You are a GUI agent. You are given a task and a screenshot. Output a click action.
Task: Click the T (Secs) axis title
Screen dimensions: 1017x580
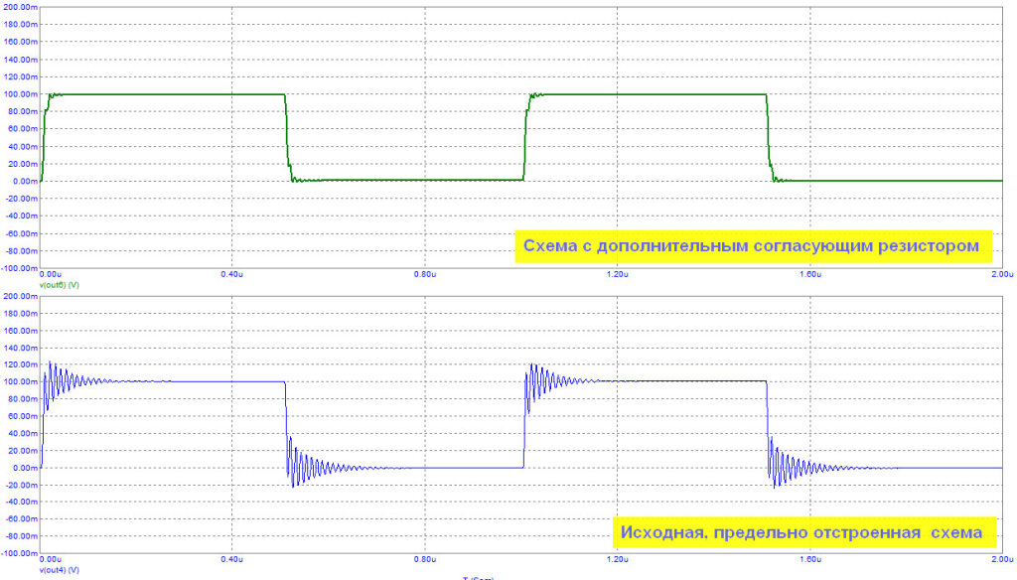click(478, 577)
